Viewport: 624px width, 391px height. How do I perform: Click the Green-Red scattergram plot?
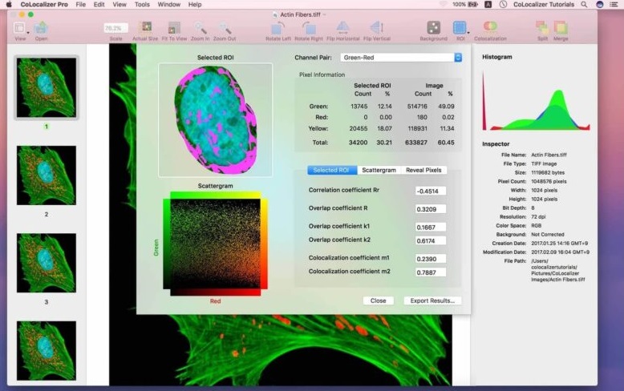click(215, 244)
